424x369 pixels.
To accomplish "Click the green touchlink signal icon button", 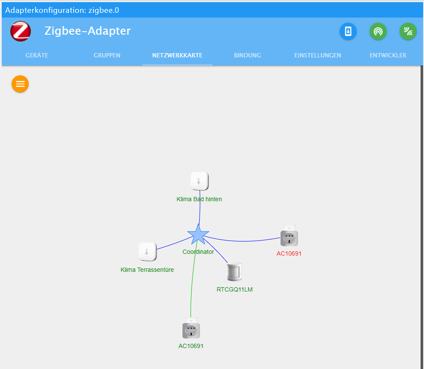I will (x=408, y=31).
